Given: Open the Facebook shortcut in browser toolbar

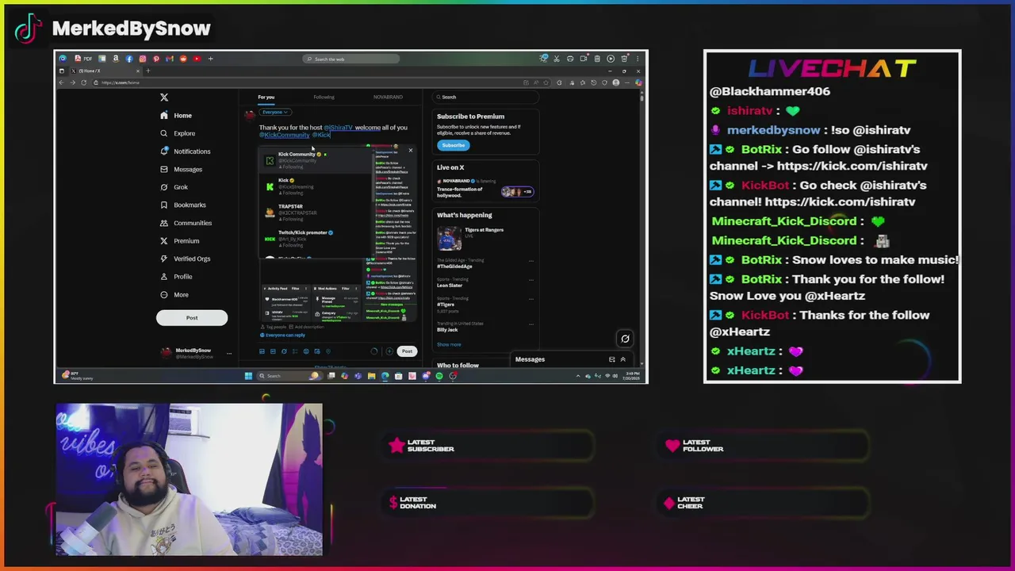Looking at the screenshot, I should (x=129, y=59).
